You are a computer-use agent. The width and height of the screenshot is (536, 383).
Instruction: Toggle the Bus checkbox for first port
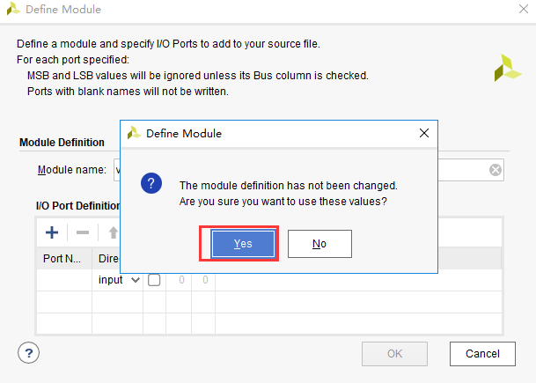click(154, 280)
